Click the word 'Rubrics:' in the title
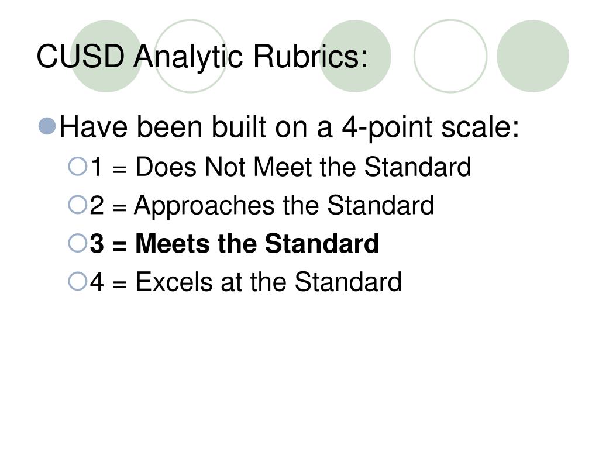The image size is (599, 449). coord(310,56)
